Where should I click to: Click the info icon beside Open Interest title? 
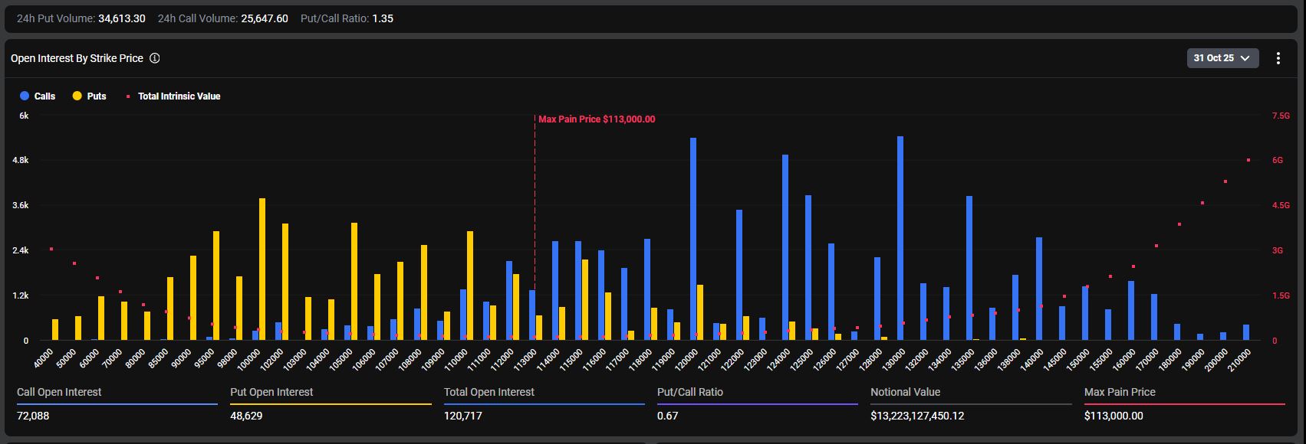coord(155,58)
